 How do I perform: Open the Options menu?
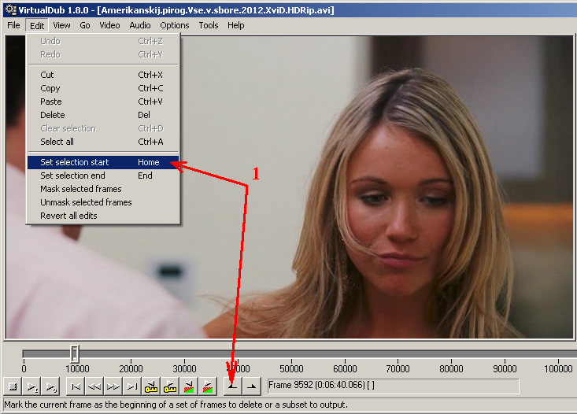175,25
